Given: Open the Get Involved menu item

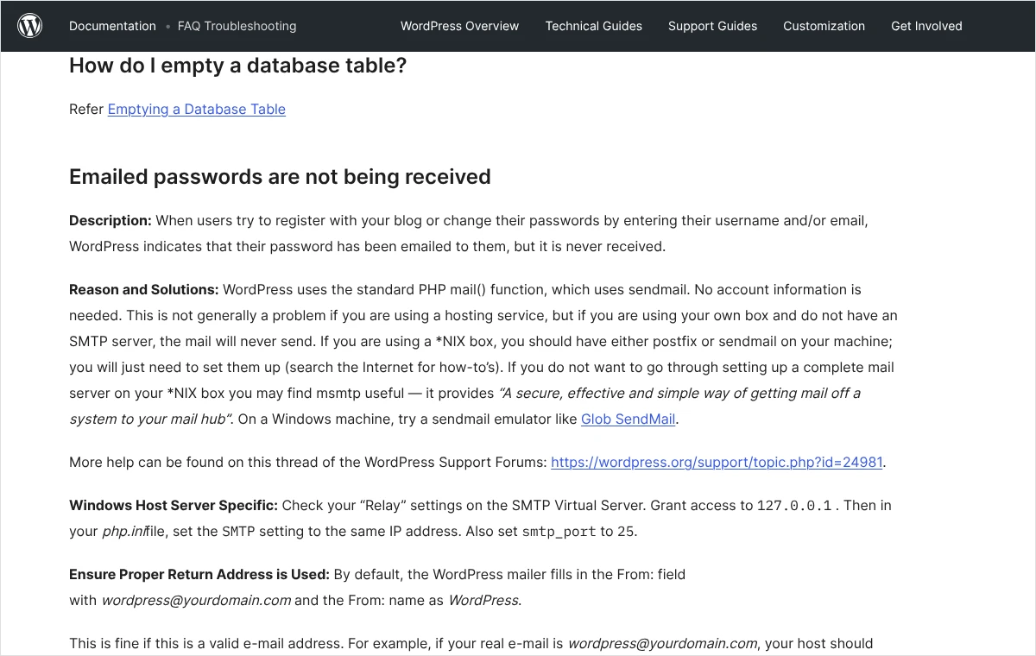Looking at the screenshot, I should click(x=926, y=26).
